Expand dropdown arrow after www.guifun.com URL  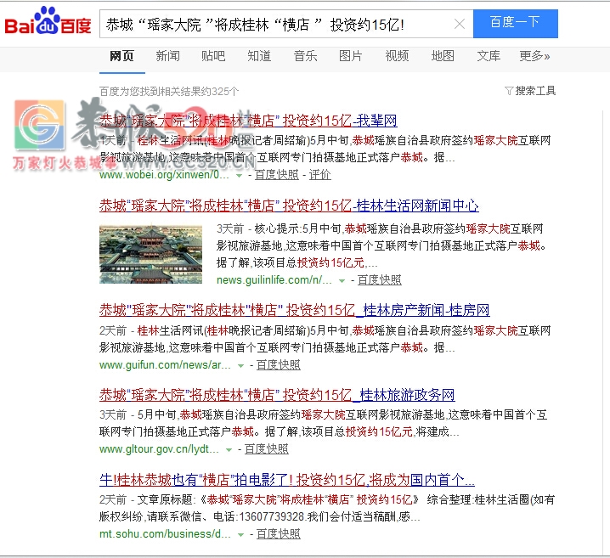tap(240, 365)
